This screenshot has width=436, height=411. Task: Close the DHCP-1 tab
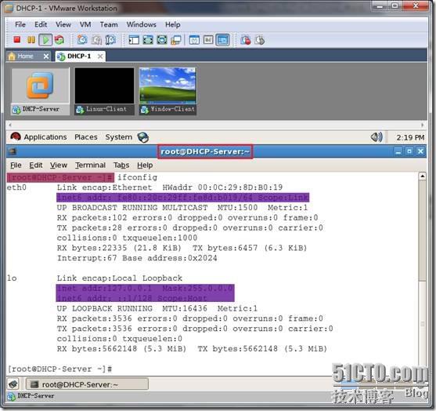100,56
